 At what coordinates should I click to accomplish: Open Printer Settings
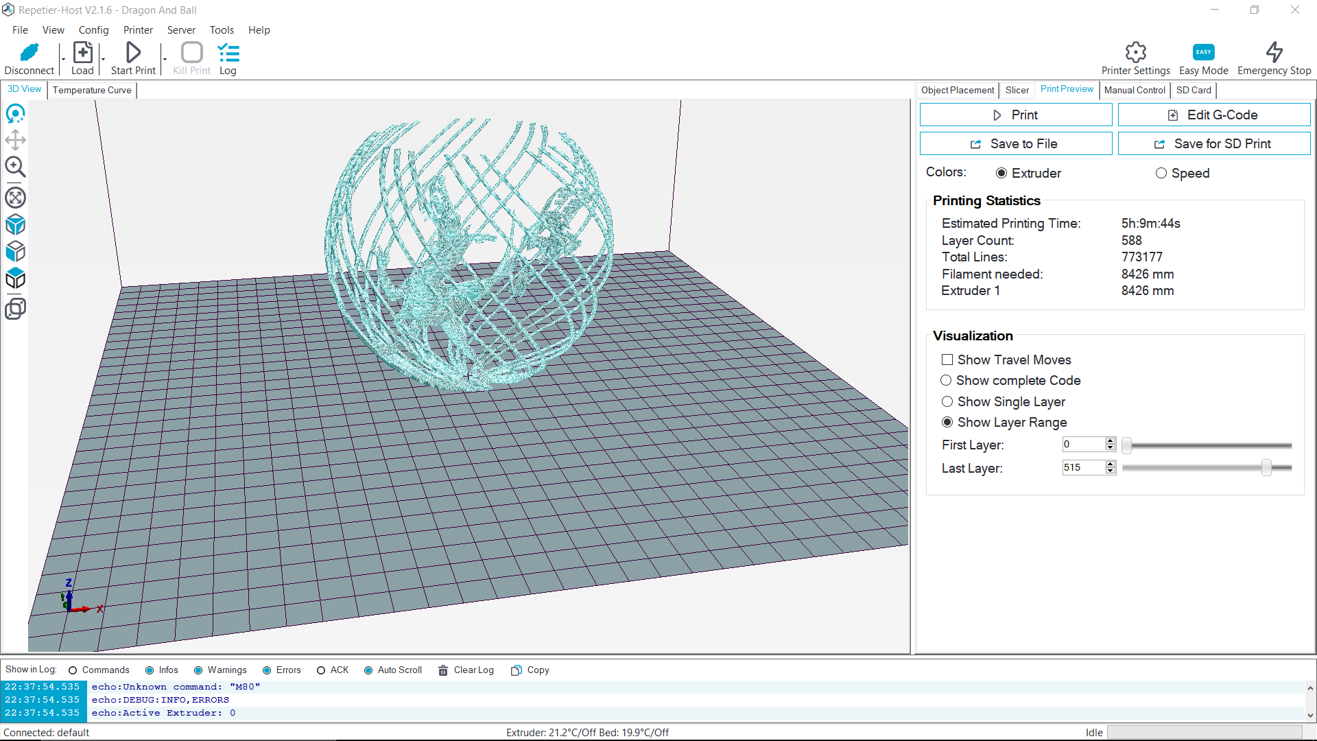click(1135, 58)
